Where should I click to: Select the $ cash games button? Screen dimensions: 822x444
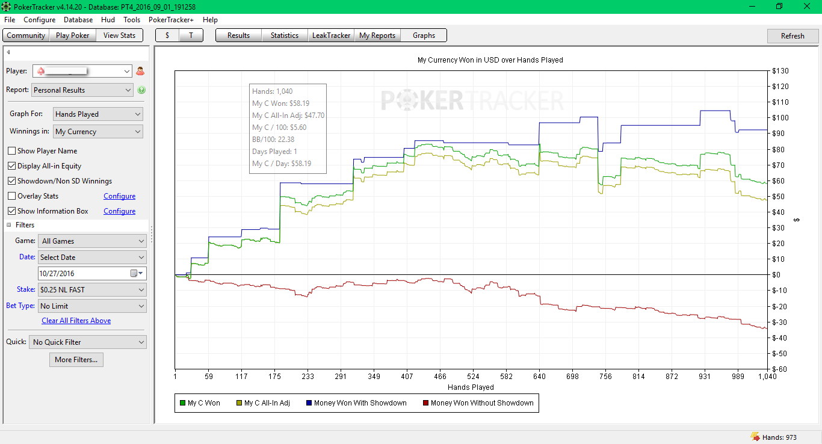click(x=167, y=35)
